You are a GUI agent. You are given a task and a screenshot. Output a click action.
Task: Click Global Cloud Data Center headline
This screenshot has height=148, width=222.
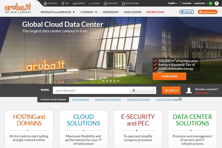pyautogui.click(x=63, y=24)
